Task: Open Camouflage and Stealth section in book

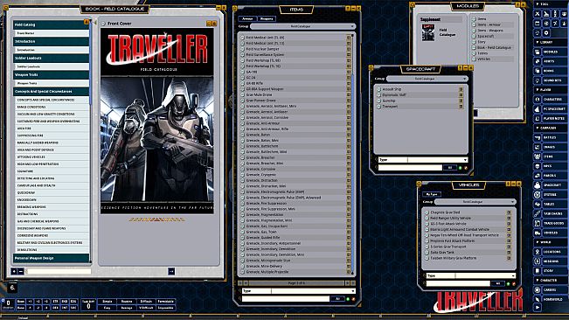Action: [52, 185]
